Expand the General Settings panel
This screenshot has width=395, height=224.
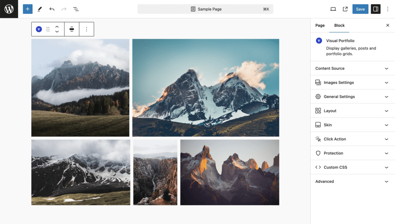coord(353,97)
